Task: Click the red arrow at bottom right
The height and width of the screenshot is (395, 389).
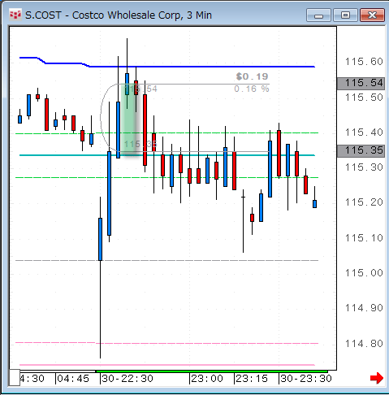Action: pyautogui.click(x=377, y=378)
